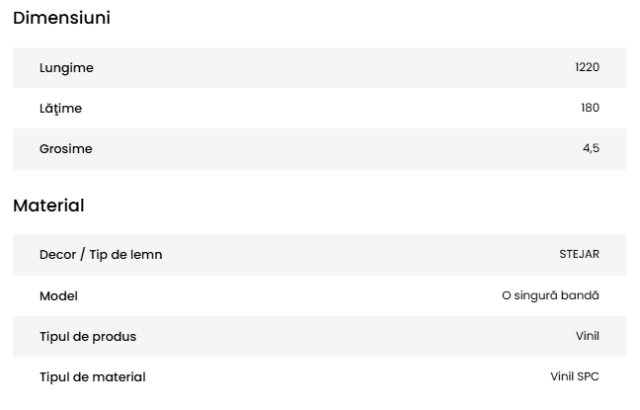Click the Material section heading
The width and height of the screenshot is (640, 410).
(48, 205)
